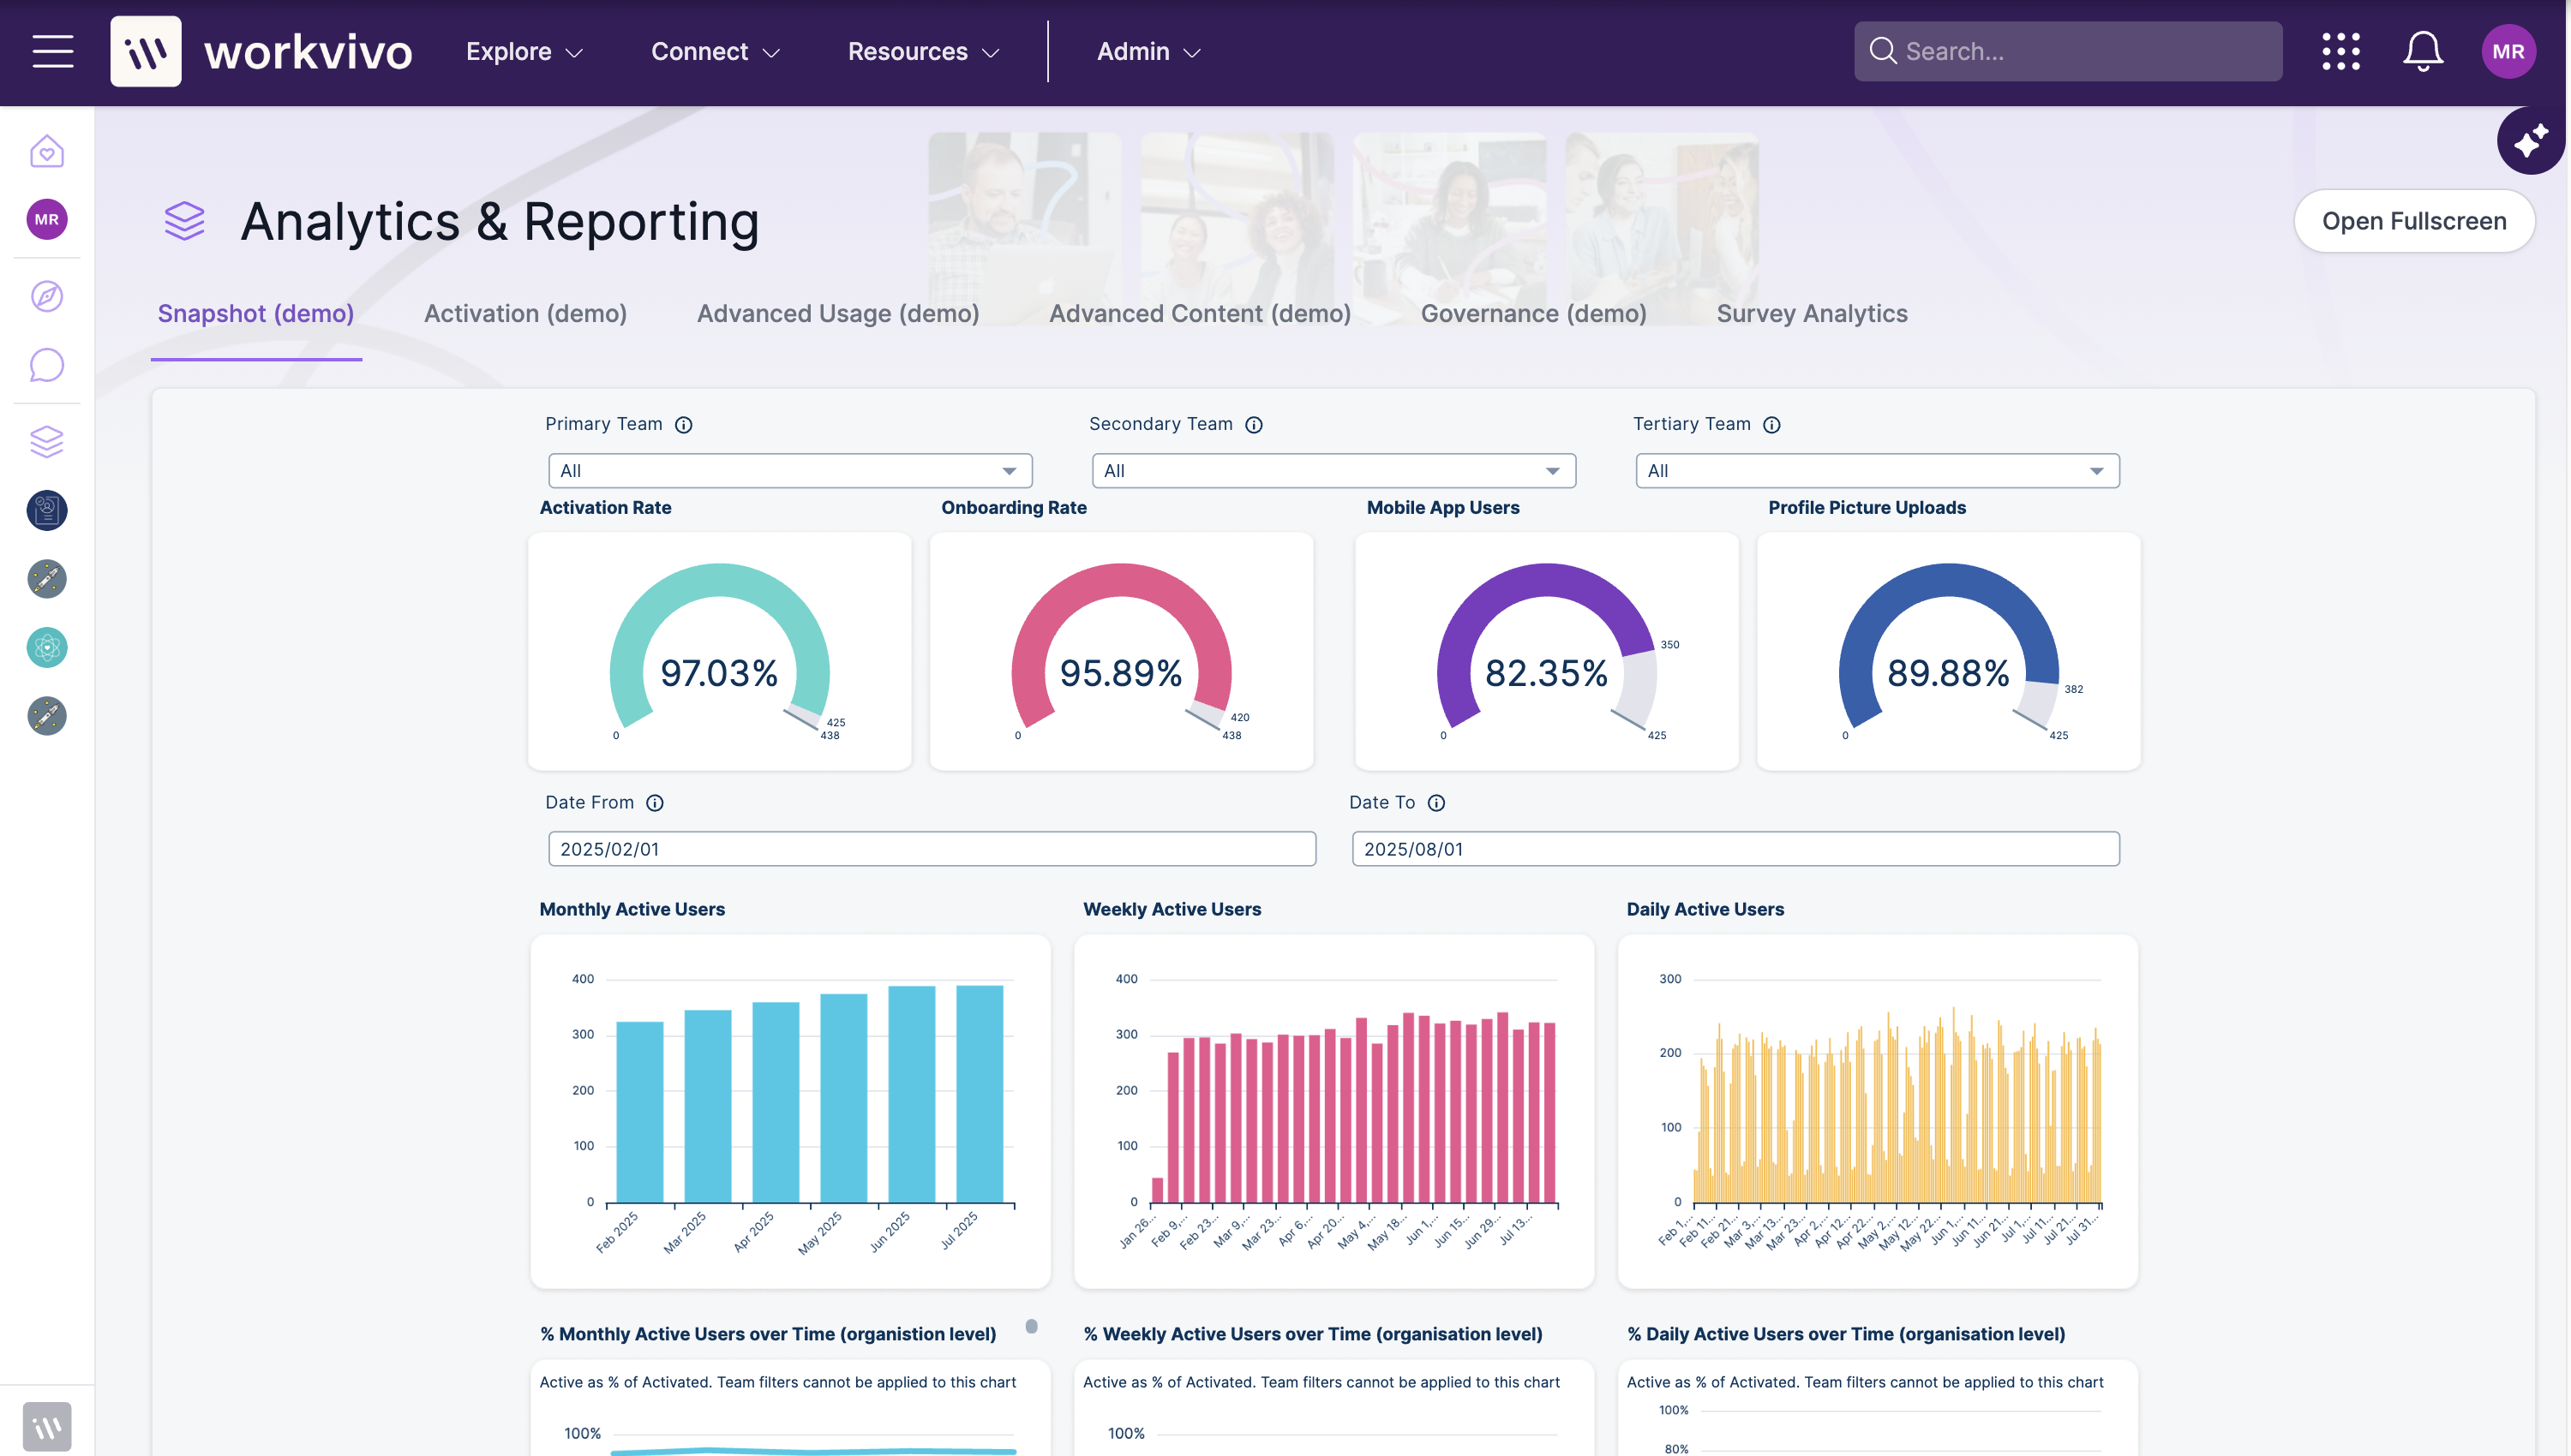Click the Open Fullscreen button
This screenshot has width=2571, height=1456.
[x=2415, y=220]
